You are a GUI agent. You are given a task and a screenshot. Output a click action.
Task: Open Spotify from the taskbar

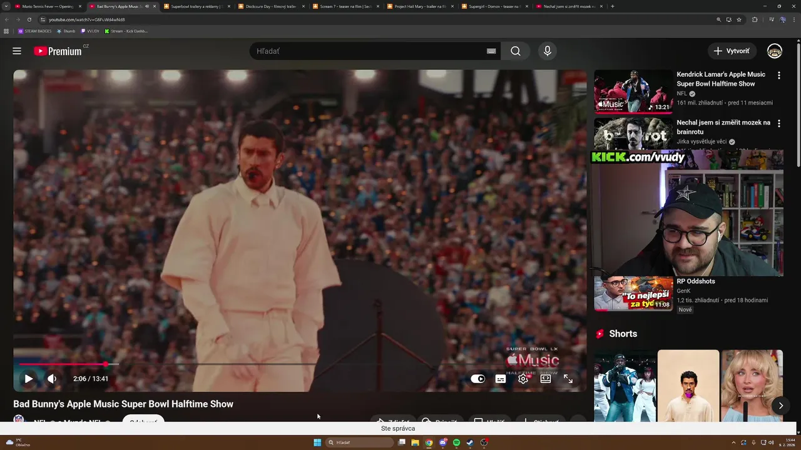point(456,442)
